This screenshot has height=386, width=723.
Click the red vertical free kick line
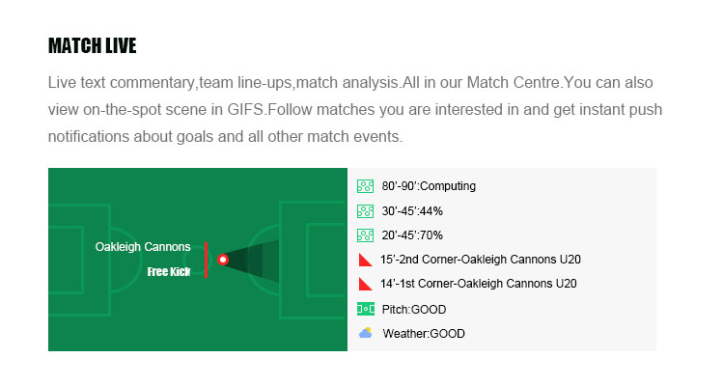206,260
